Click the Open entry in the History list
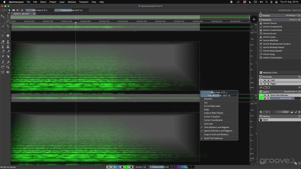 [280, 120]
